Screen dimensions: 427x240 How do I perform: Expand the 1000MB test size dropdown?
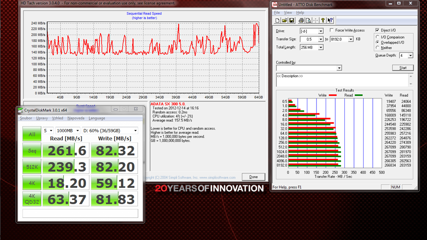77,130
